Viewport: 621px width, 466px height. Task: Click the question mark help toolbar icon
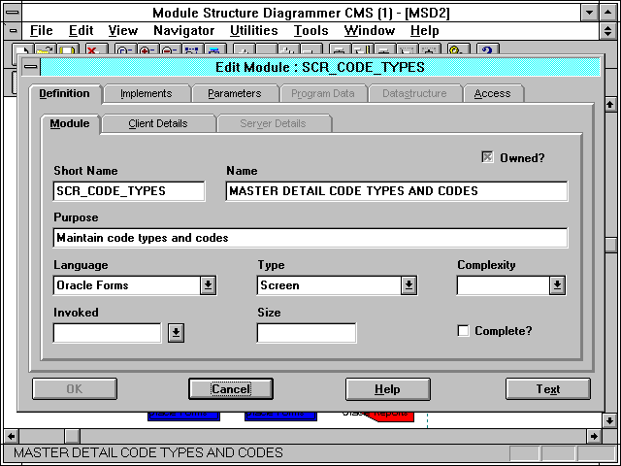point(483,50)
